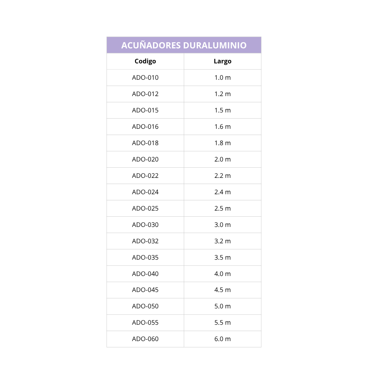
Task: Click the 3.0 m length value
Action: tap(223, 225)
